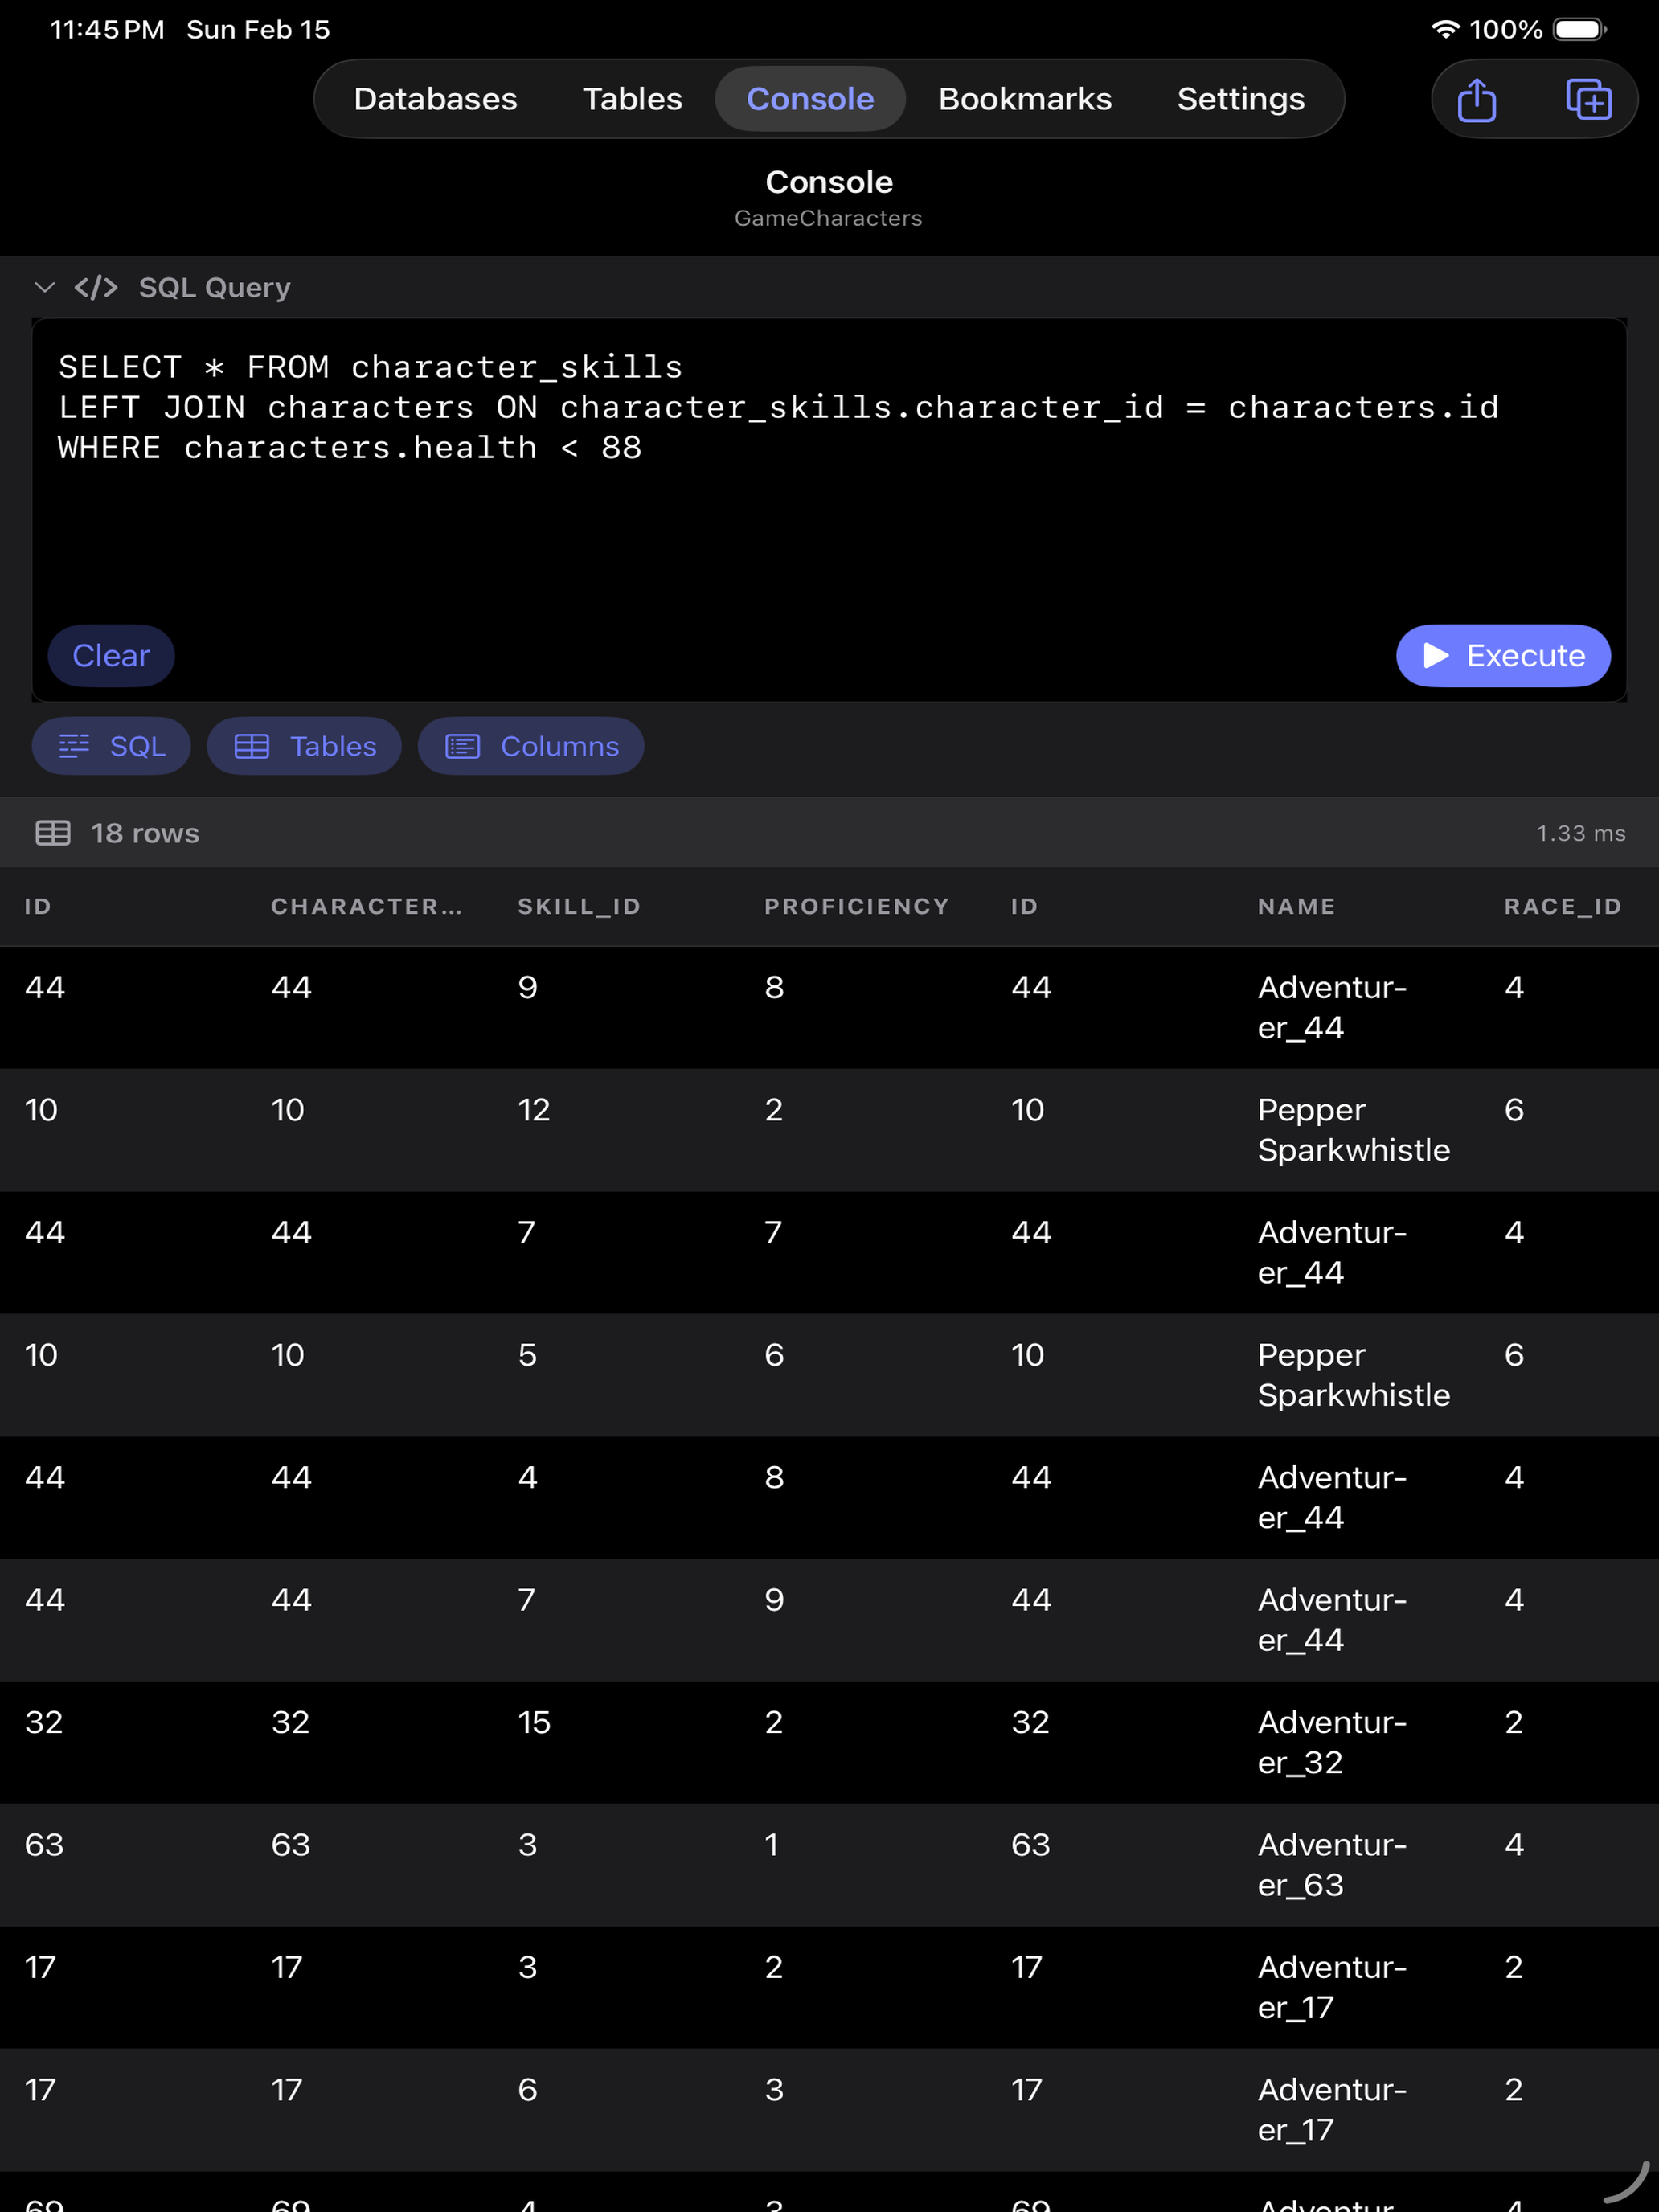Execute the SQL query

(1503, 656)
